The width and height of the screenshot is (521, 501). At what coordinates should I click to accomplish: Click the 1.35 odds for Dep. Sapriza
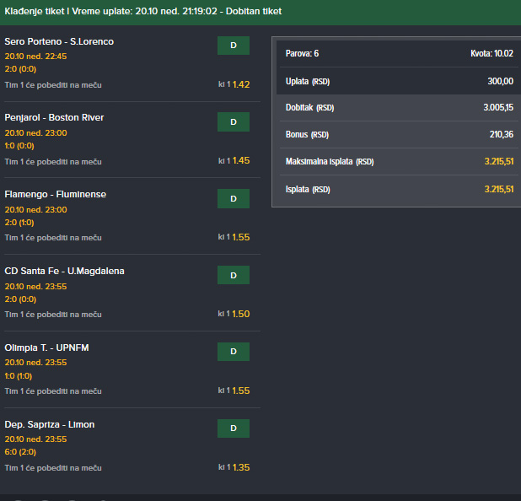coord(241,467)
